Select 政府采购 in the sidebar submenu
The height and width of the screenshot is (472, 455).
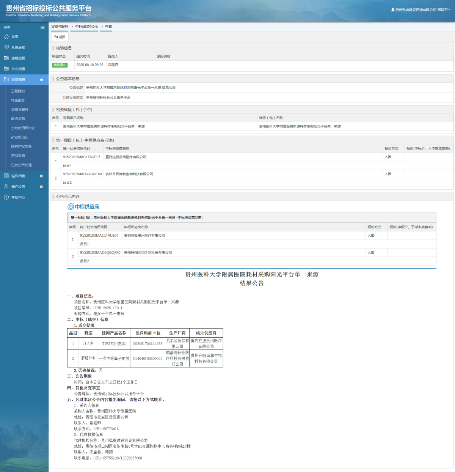pos(18,119)
